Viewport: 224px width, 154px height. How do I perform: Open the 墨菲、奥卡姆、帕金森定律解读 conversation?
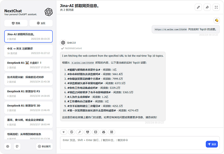29,122
